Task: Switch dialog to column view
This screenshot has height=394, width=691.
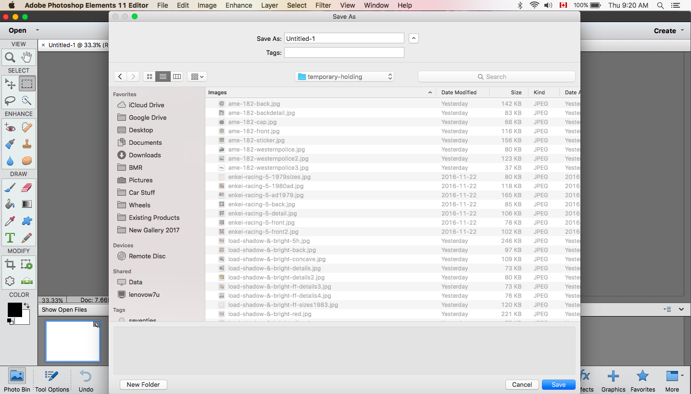Action: pos(177,76)
